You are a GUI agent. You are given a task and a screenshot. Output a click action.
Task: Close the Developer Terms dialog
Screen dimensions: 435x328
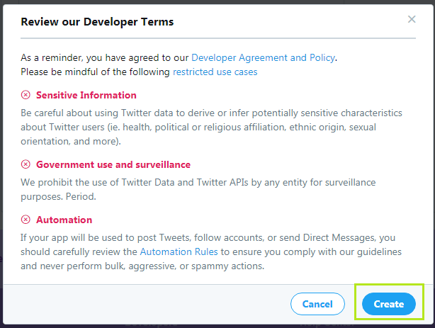tap(412, 19)
